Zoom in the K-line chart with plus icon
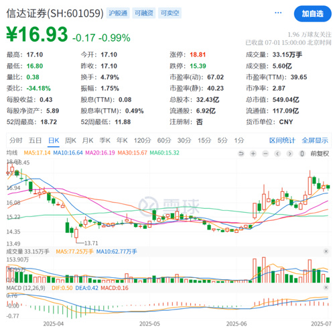335x331 pixels. click(253, 154)
